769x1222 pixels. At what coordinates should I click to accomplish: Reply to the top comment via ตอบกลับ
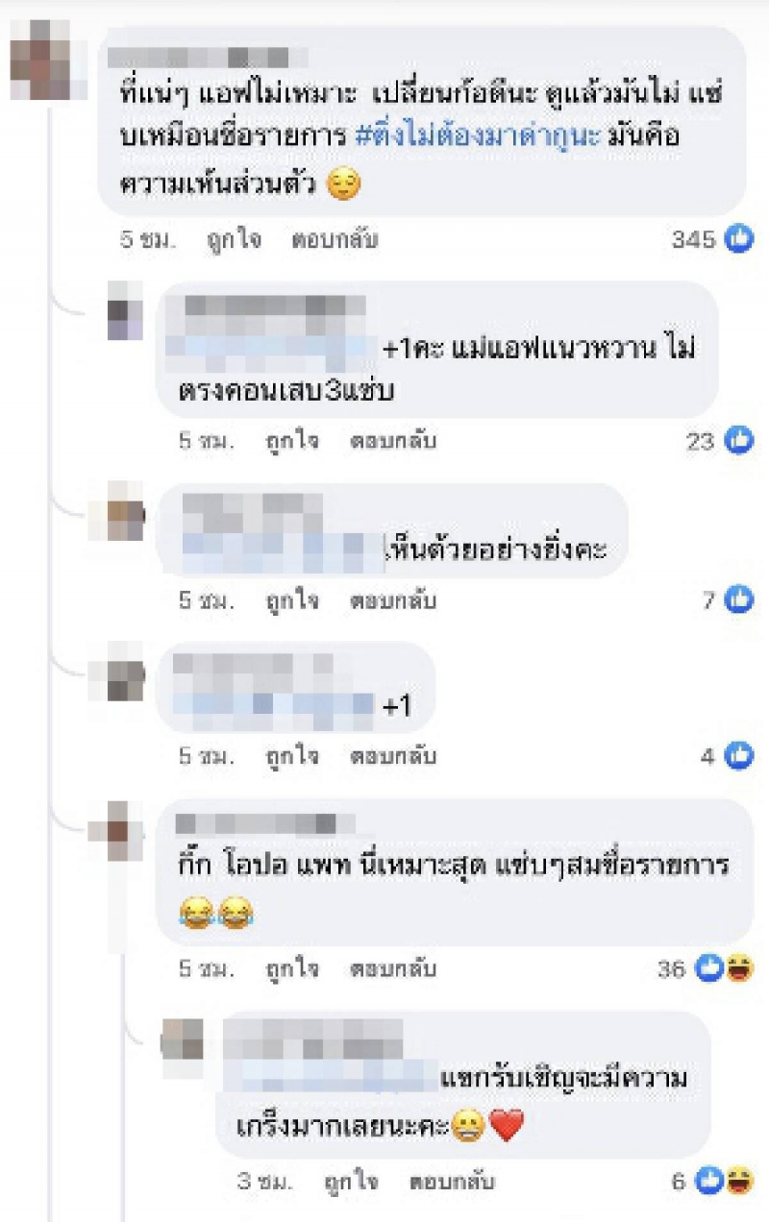pos(335,239)
